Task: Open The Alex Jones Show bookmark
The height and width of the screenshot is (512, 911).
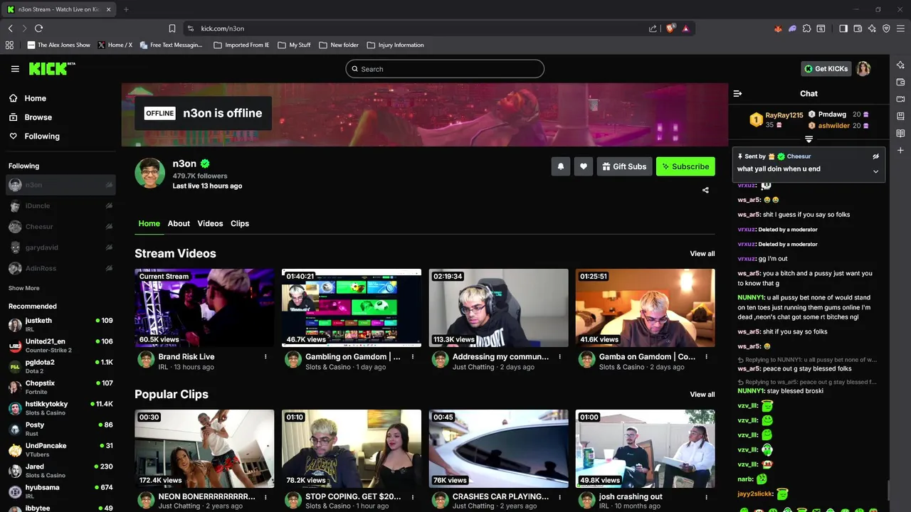Action: (x=58, y=45)
